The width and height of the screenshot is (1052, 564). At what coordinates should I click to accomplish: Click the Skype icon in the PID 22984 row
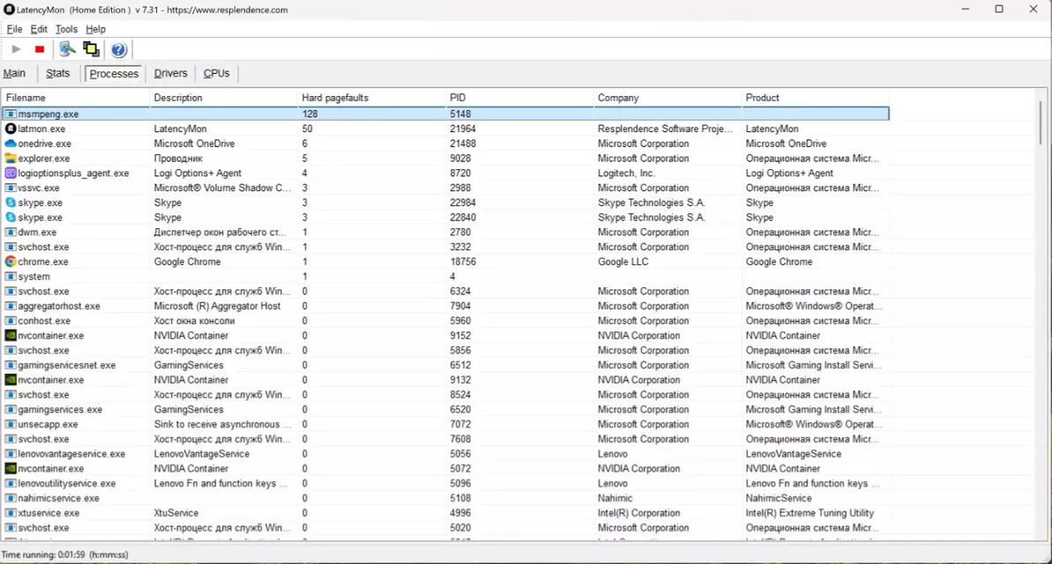11,203
